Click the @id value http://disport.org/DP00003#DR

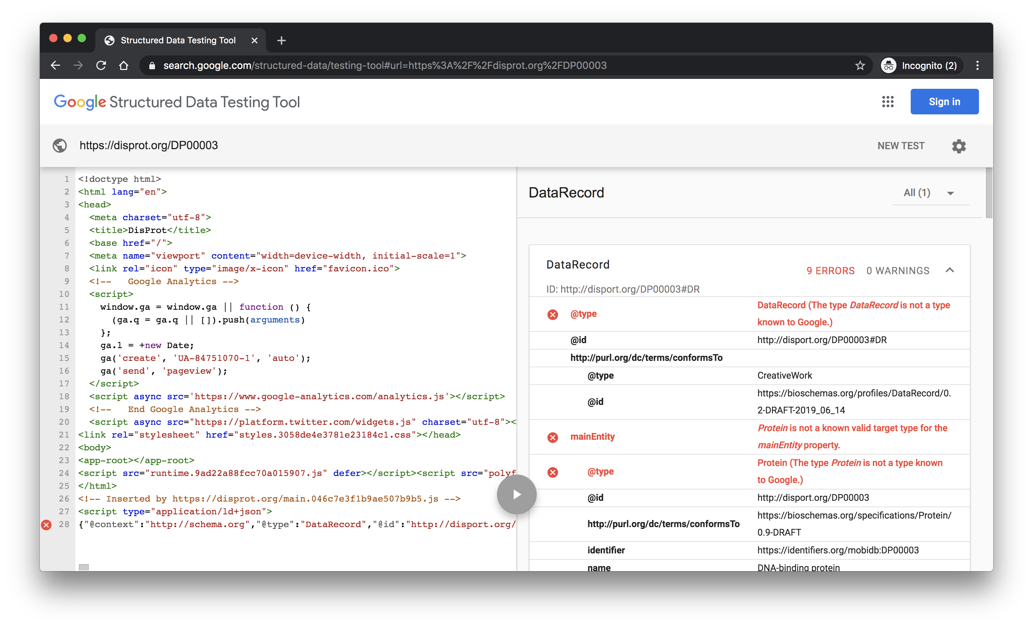coord(822,340)
